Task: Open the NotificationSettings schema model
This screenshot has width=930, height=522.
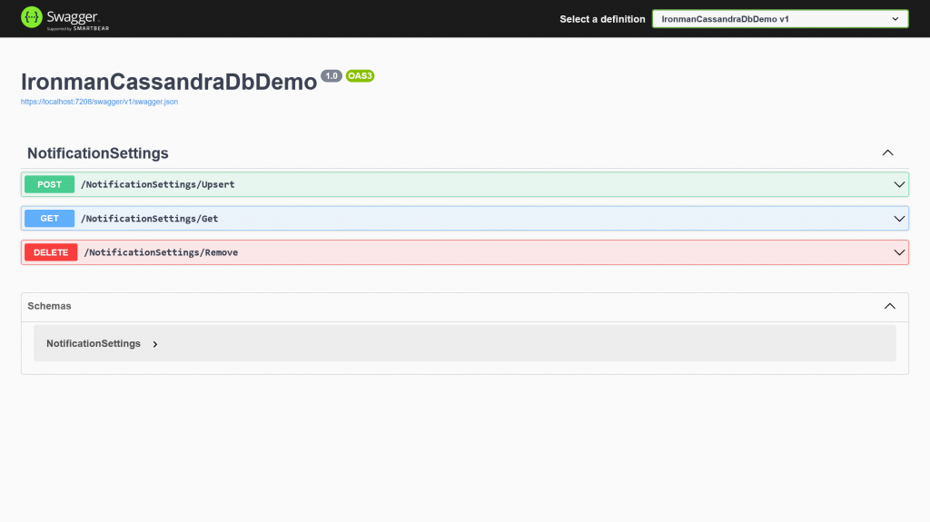Action: pos(94,343)
